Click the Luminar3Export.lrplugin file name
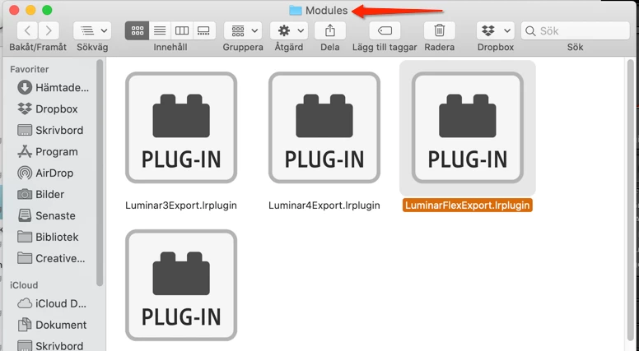Image resolution: width=639 pixels, height=351 pixels. [181, 206]
